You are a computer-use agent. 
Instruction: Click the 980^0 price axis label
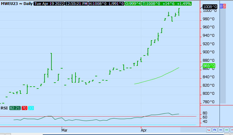click(x=209, y=19)
